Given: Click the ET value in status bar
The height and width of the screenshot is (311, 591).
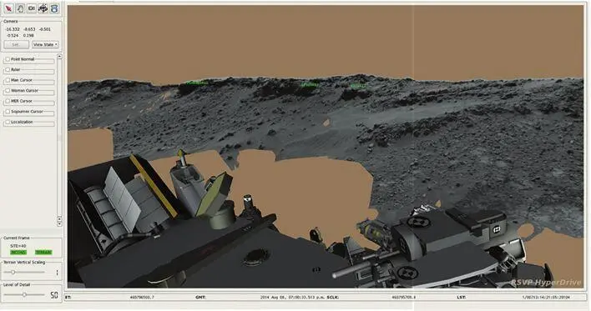Looking at the screenshot, I should pos(142,297).
